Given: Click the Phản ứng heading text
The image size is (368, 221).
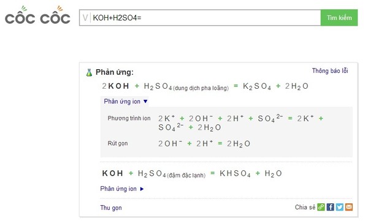Looking at the screenshot, I should pyautogui.click(x=114, y=72).
